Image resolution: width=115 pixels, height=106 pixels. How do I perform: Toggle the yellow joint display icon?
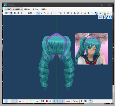tap(37, 101)
